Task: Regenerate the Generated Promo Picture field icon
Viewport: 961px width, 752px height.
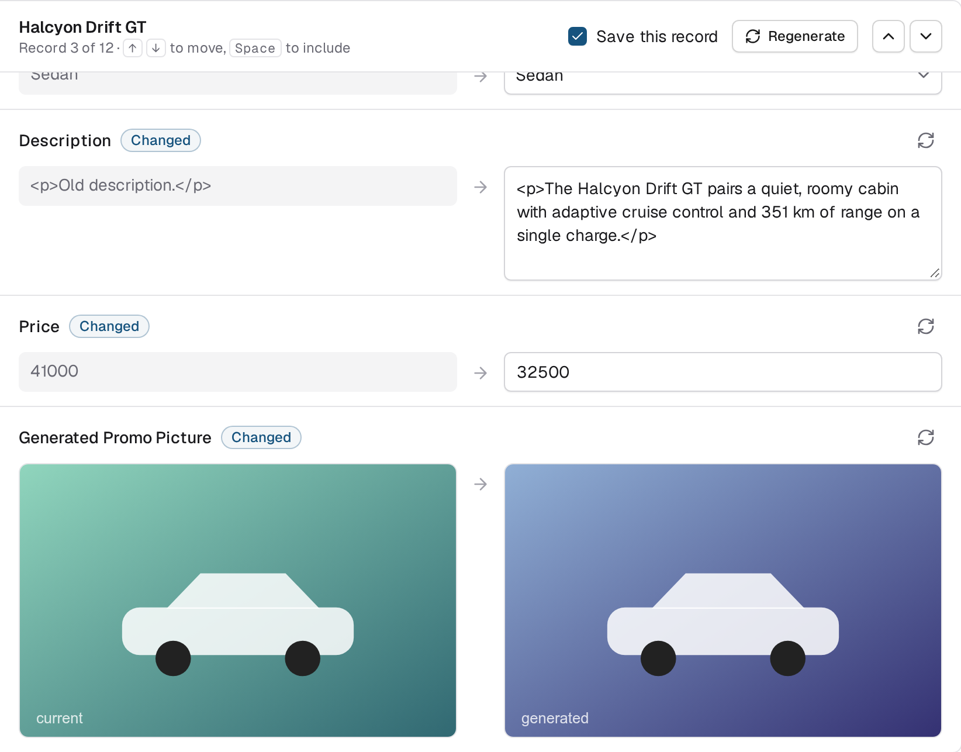Action: pyautogui.click(x=925, y=437)
